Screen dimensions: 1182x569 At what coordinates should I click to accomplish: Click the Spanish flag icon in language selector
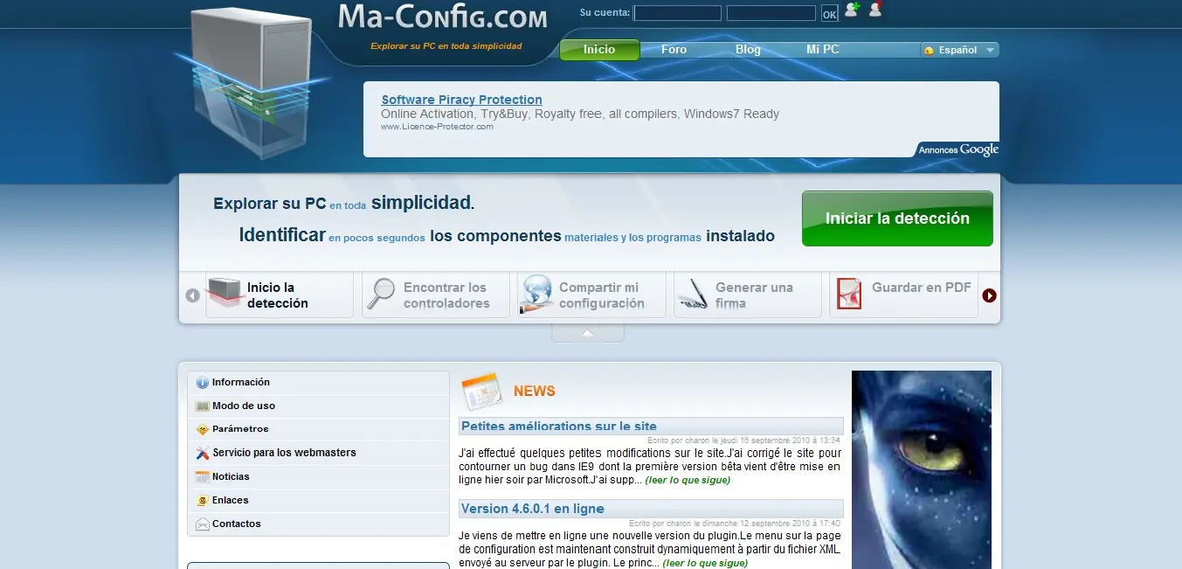click(x=930, y=51)
